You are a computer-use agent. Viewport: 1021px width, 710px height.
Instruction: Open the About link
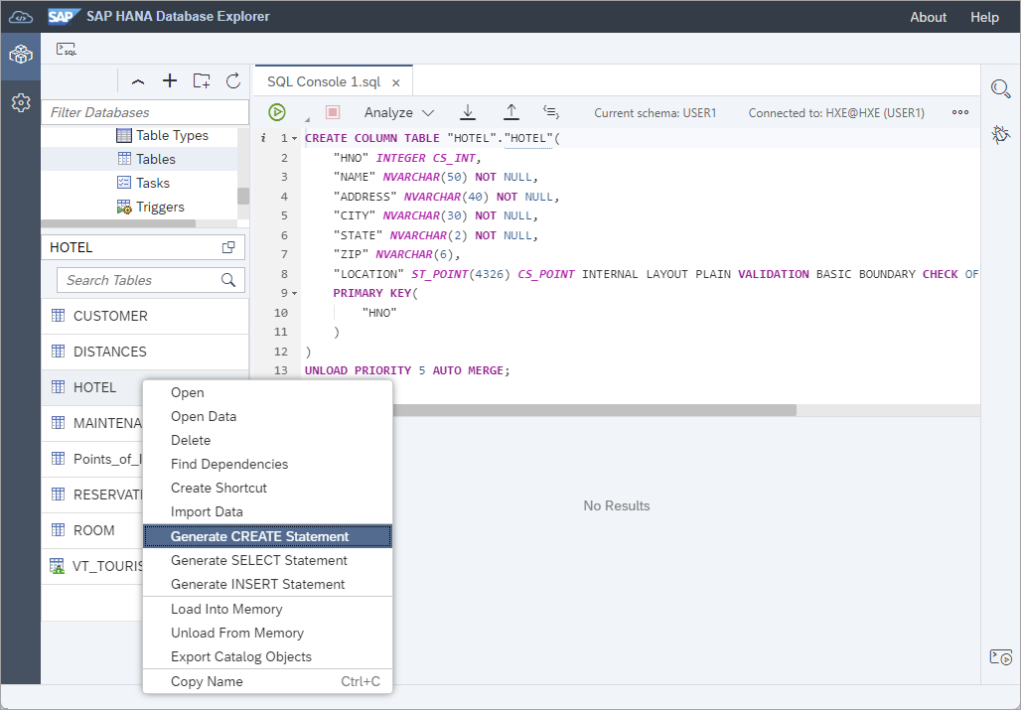[x=928, y=17]
